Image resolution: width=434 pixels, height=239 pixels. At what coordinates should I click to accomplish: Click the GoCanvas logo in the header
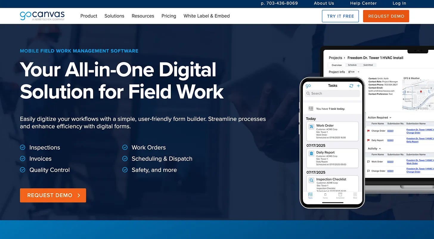(x=42, y=16)
